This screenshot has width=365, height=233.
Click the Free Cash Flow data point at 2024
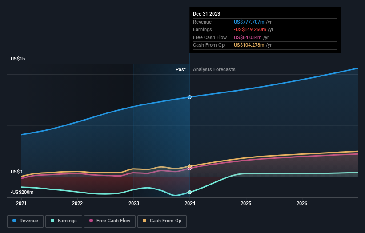pyautogui.click(x=189, y=168)
